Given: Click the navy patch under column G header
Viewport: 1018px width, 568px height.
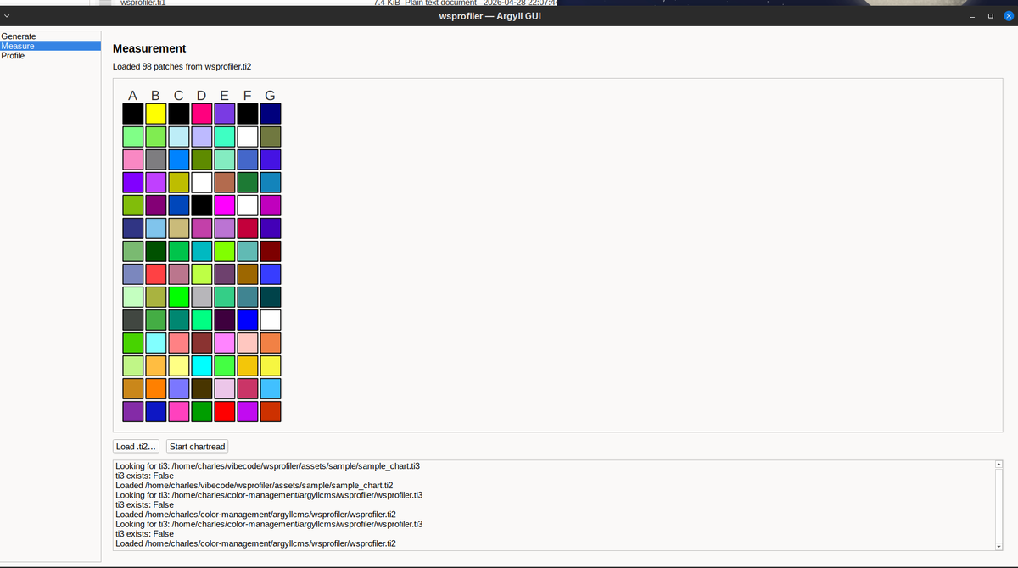Looking at the screenshot, I should [x=271, y=114].
